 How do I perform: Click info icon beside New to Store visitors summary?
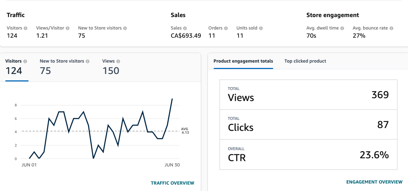(125, 28)
